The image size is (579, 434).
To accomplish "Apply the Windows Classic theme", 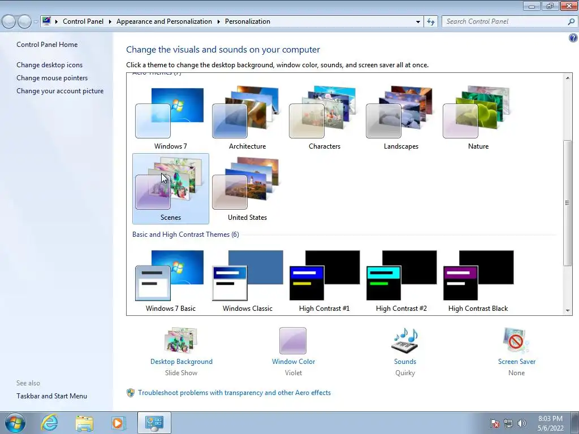I will [247, 281].
